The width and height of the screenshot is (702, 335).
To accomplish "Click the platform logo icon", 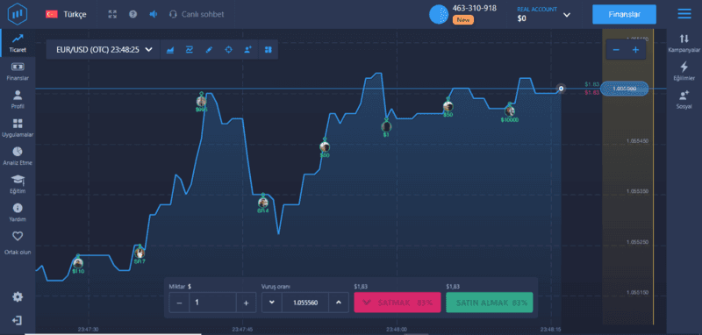I will (x=18, y=14).
